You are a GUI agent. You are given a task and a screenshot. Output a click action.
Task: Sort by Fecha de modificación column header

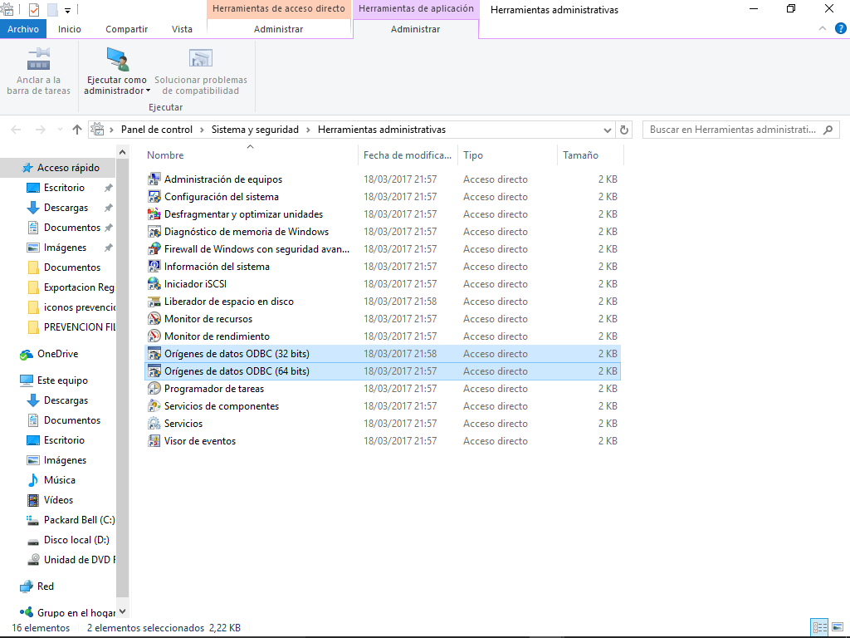tap(408, 155)
